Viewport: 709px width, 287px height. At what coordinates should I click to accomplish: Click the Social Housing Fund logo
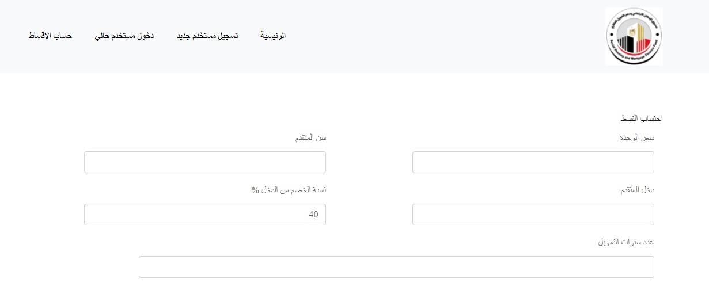pos(634,36)
